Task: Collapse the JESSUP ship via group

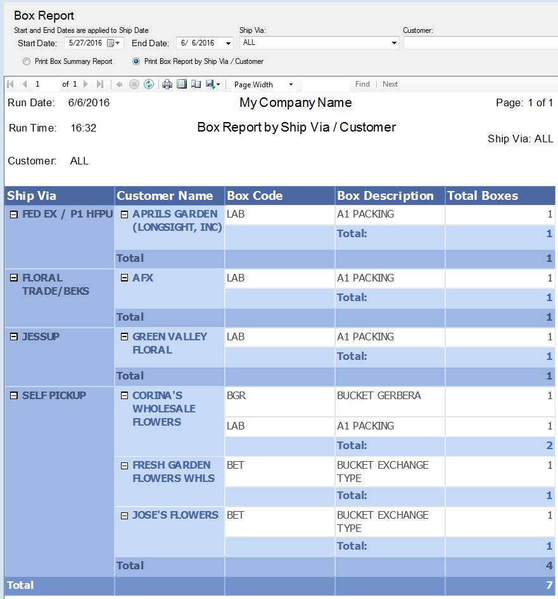Action: [x=14, y=337]
